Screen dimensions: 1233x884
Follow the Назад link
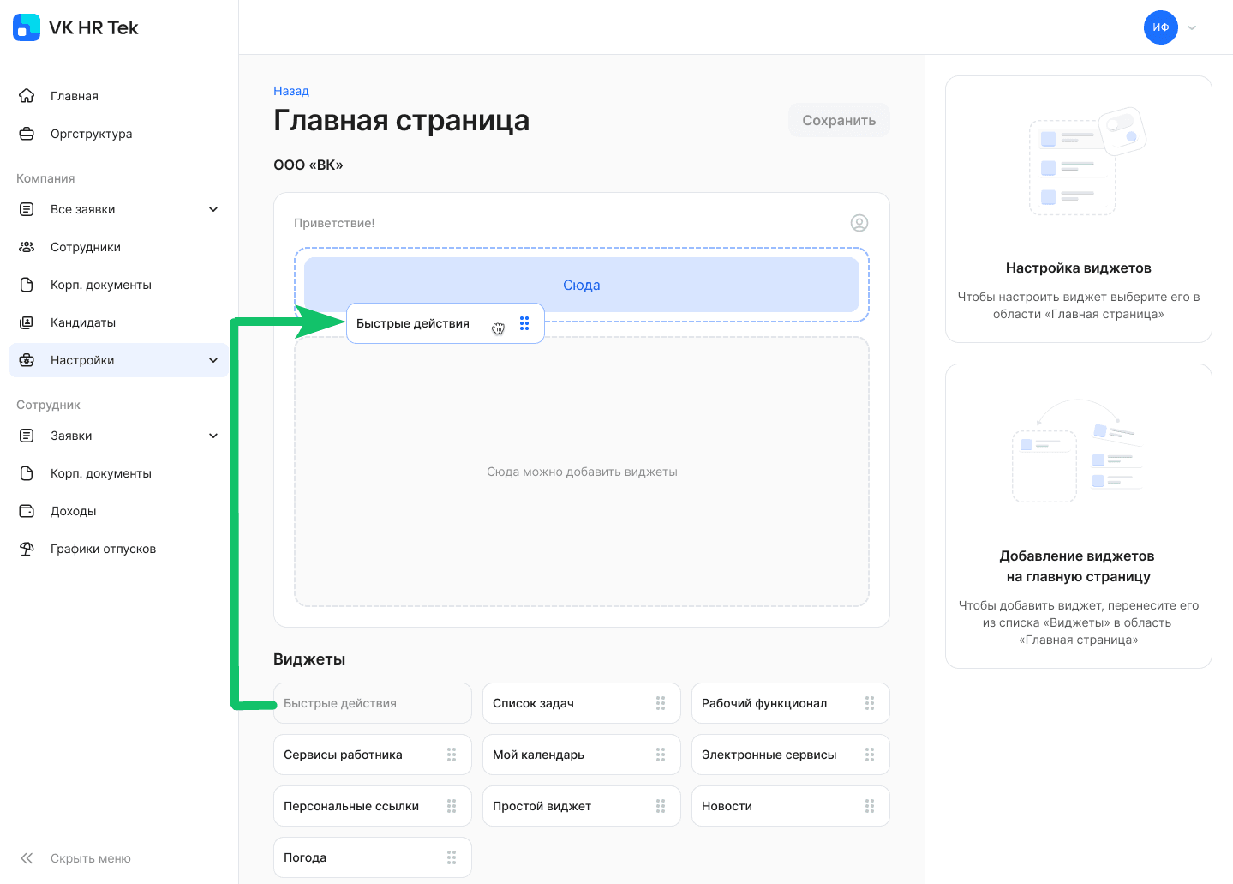[x=291, y=91]
